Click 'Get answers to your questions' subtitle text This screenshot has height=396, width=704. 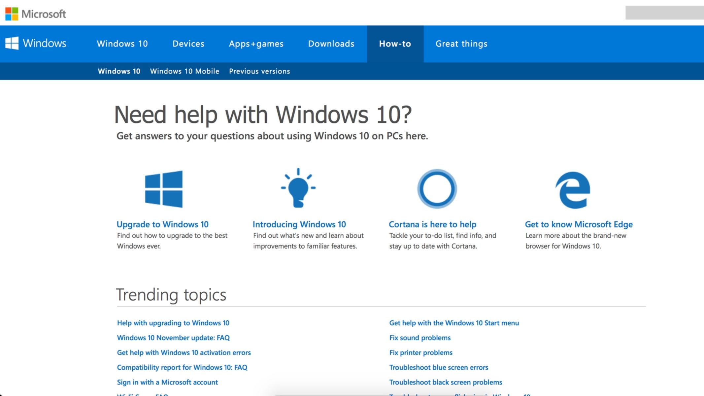click(x=272, y=136)
